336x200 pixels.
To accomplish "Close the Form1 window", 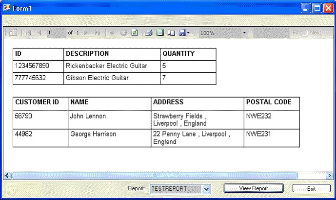I will [329, 8].
